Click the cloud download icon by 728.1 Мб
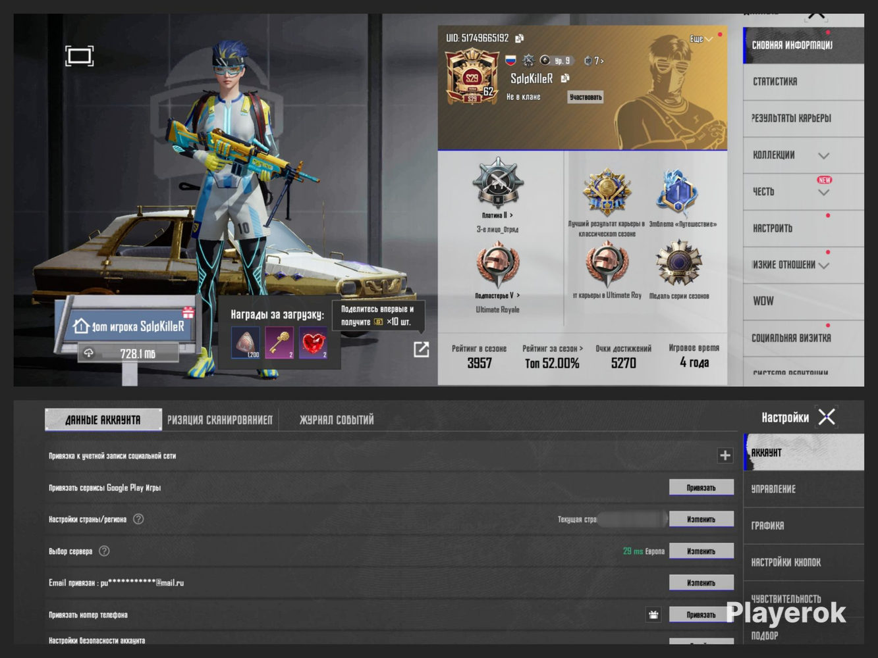 (88, 353)
